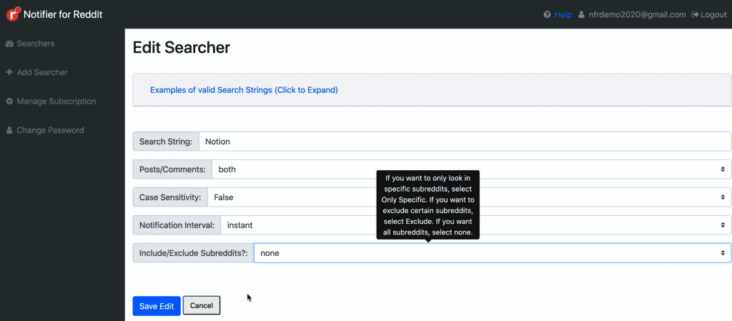Image resolution: width=732 pixels, height=321 pixels.
Task: Click the Case Sensitivity label
Action: click(x=170, y=197)
